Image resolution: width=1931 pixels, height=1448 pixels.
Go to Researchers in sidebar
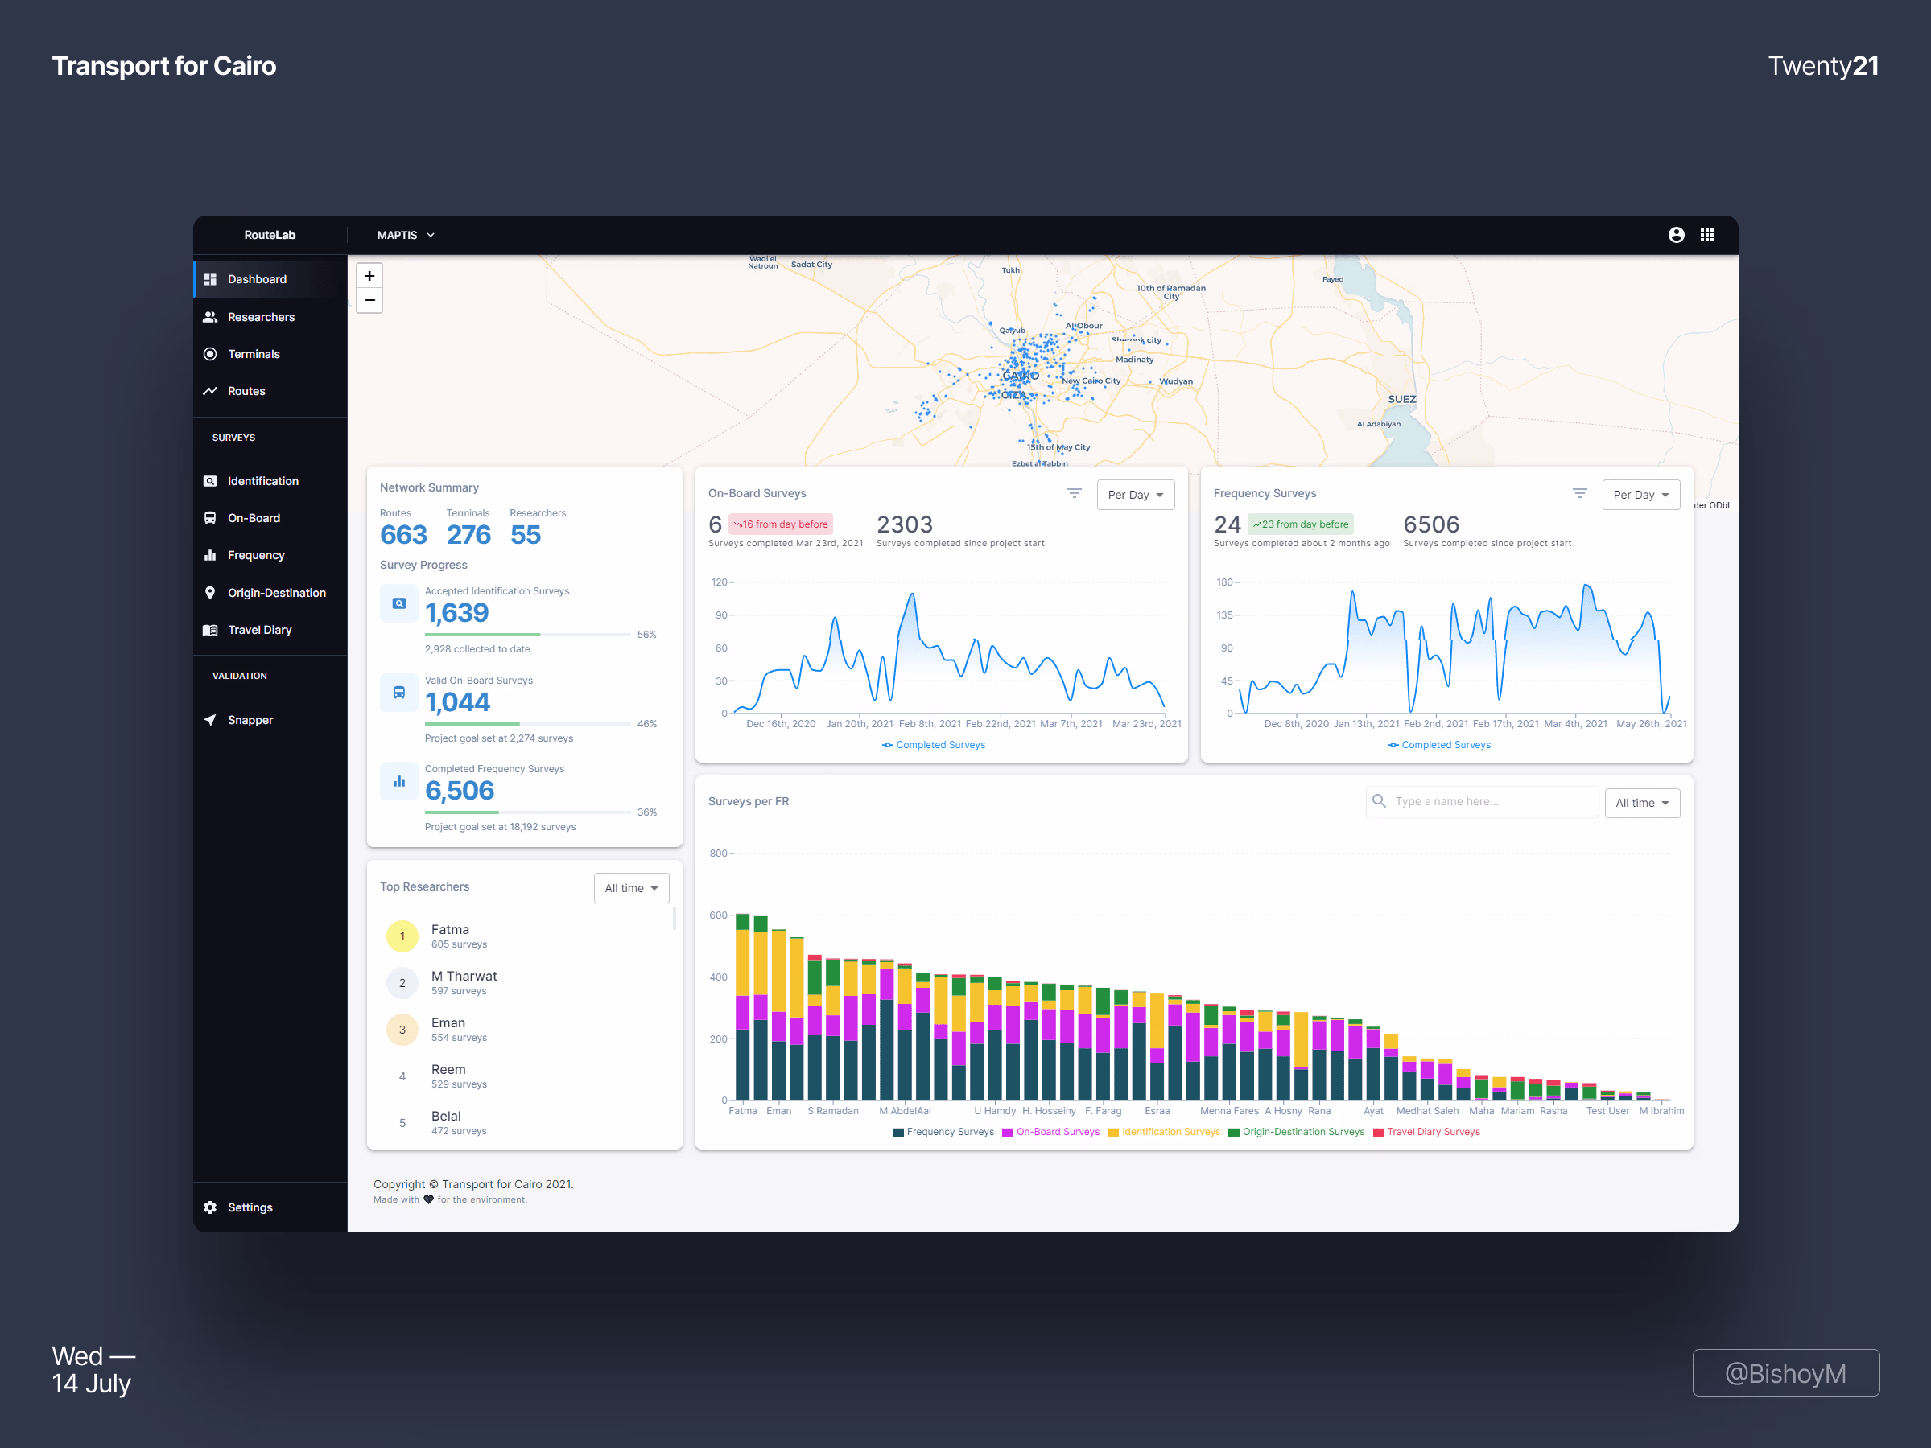260,317
